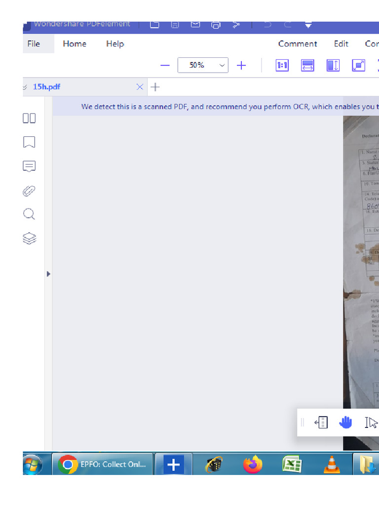
Task: Open the quick access customize arrow
Action: (x=308, y=25)
